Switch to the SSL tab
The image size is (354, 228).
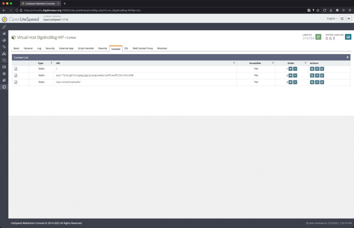click(126, 48)
